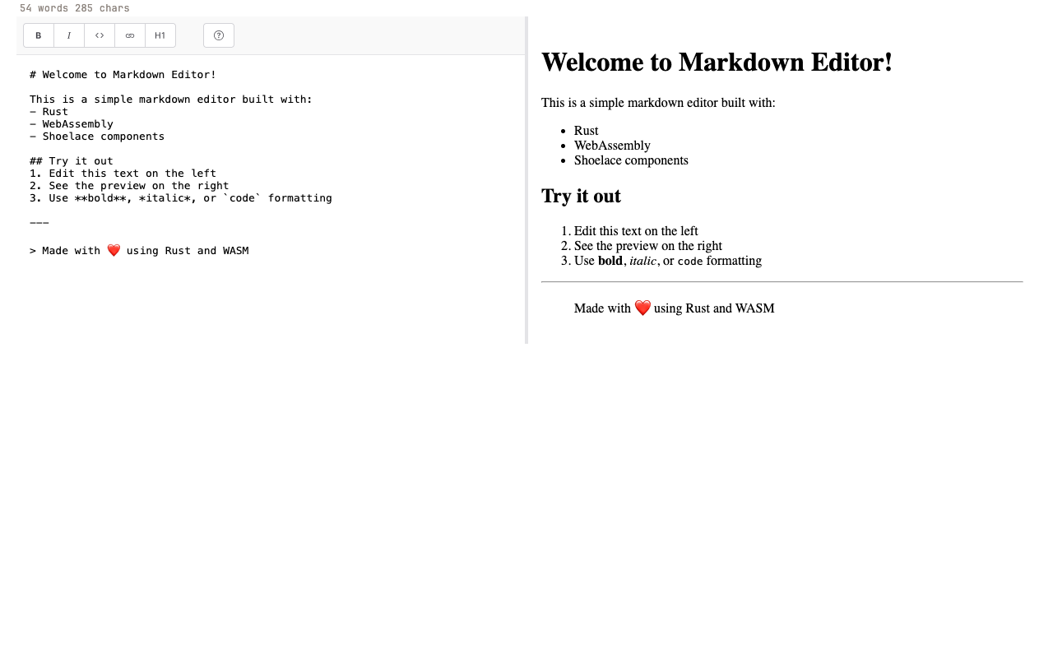The image size is (1053, 658).
Task: Click 'See the preview on the right' in the preview
Action: click(648, 246)
